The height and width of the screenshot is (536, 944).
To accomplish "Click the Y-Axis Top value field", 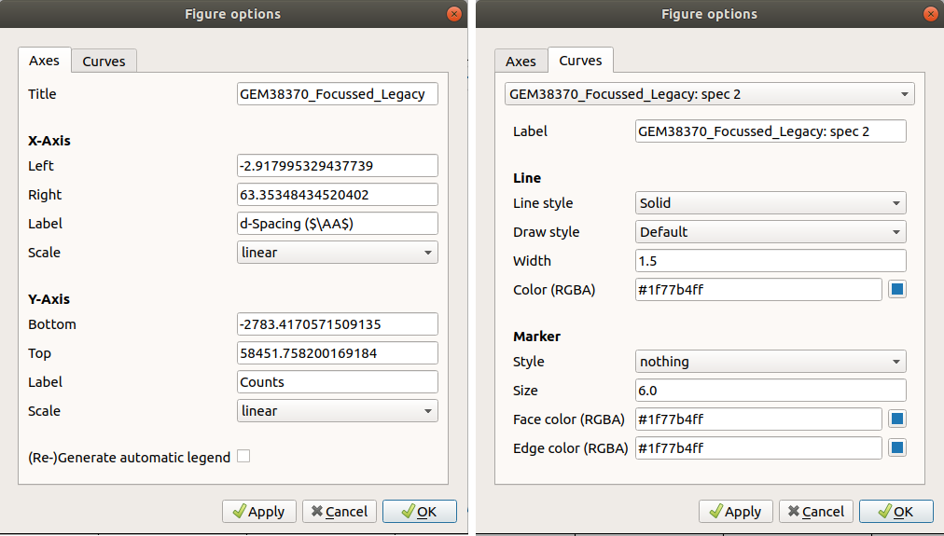I will click(338, 353).
